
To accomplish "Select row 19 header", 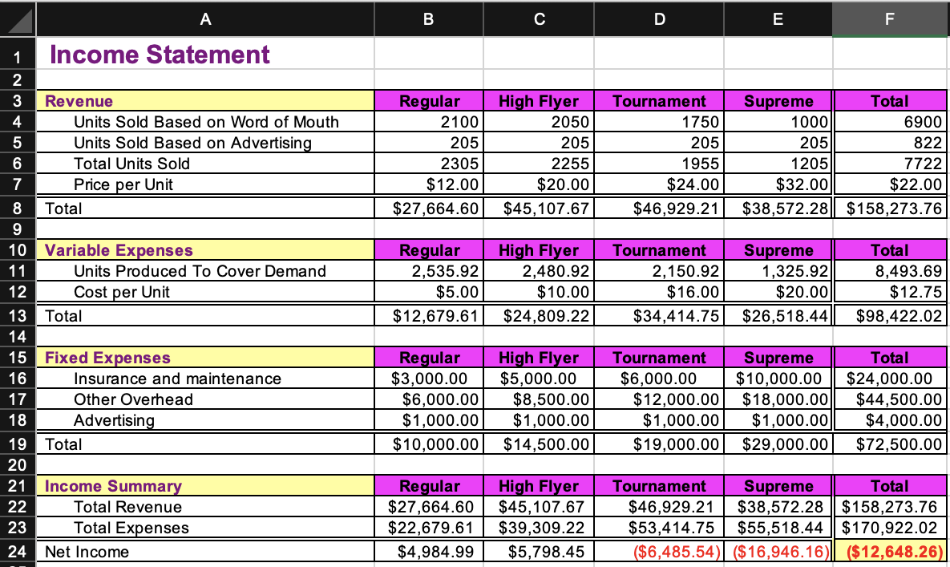I will (x=18, y=444).
